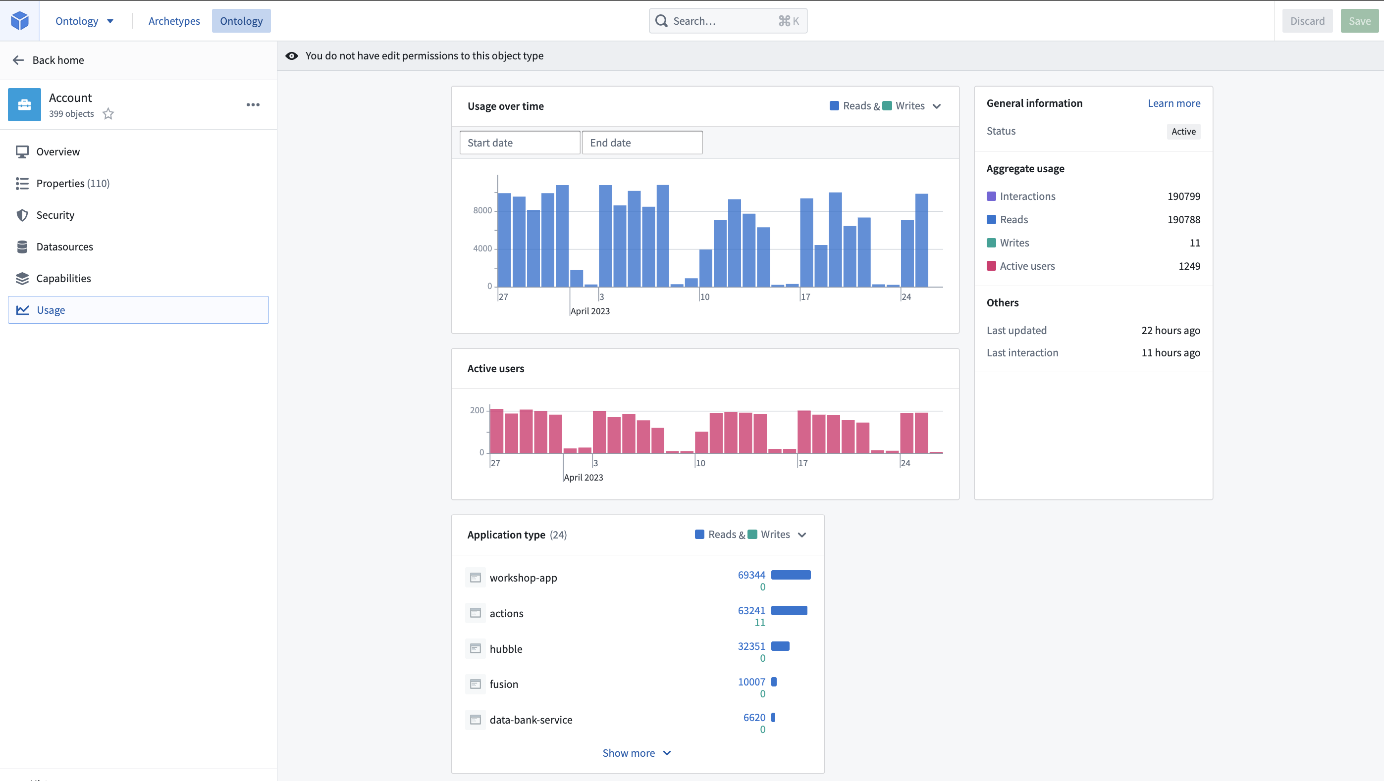Click the pink Active users color swatch
This screenshot has width=1384, height=781.
tap(991, 266)
